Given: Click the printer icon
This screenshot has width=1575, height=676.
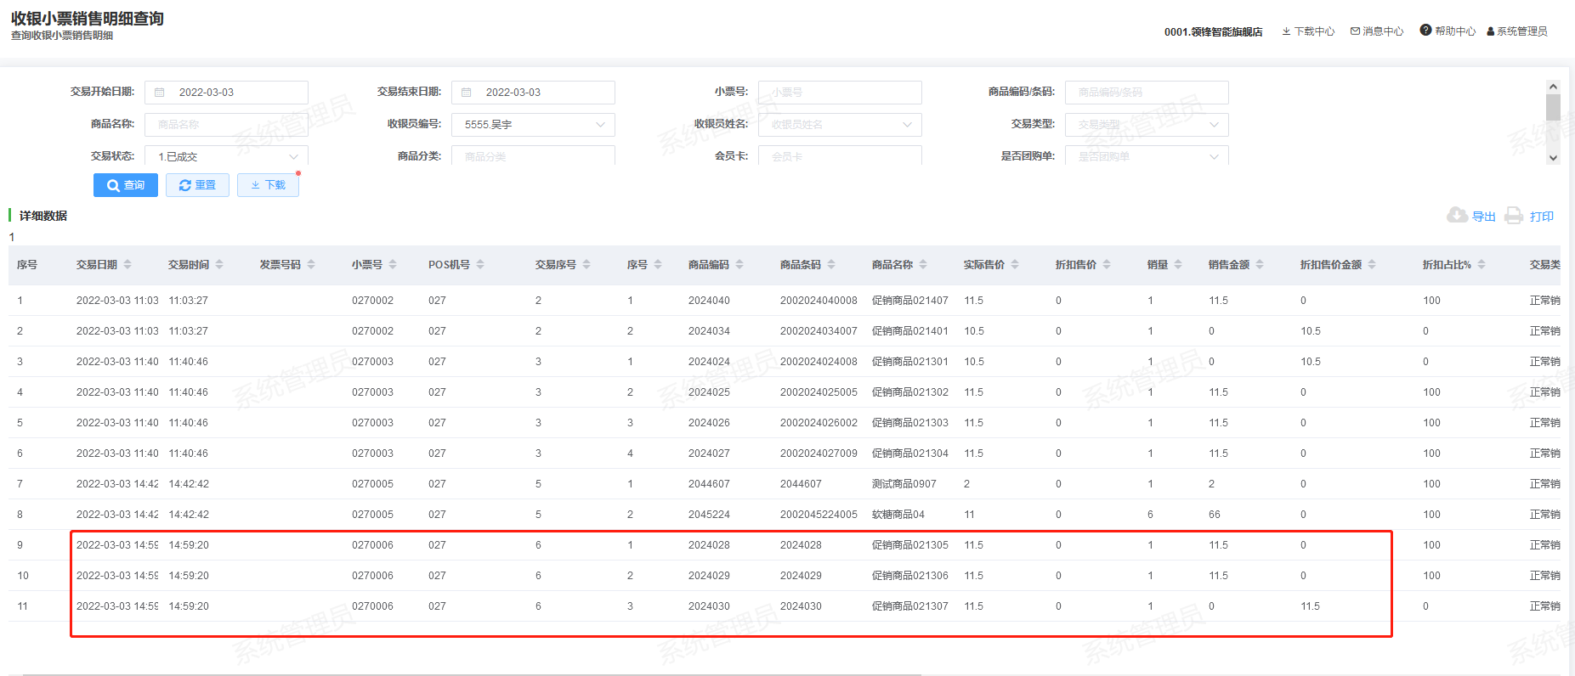Looking at the screenshot, I should coord(1514,216).
